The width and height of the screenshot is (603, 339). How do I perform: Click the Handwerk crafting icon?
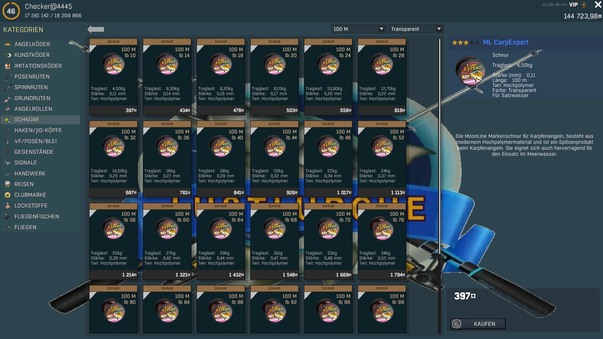8,174
